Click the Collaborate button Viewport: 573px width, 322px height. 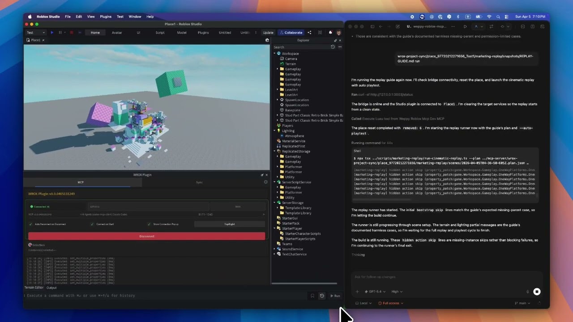tap(291, 33)
